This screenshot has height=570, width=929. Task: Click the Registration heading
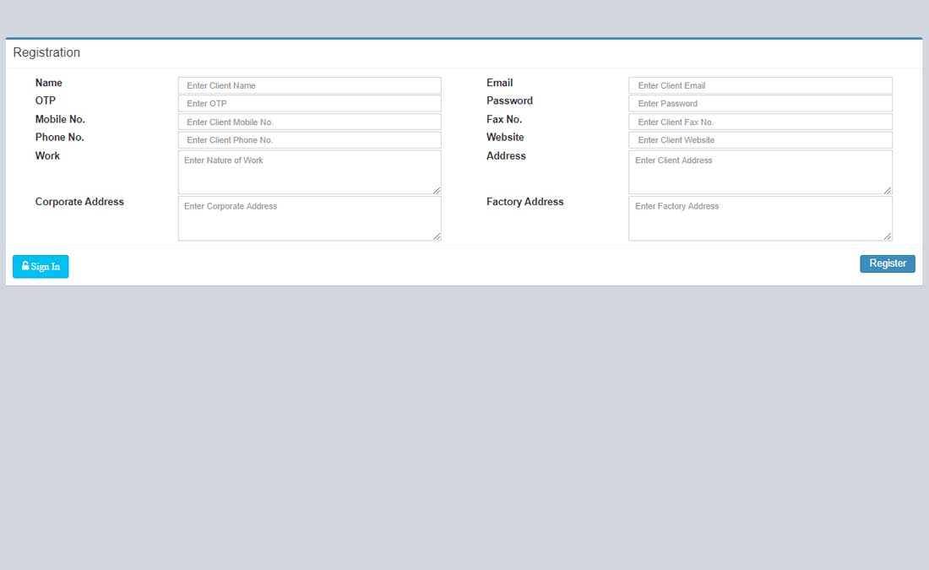tap(46, 52)
